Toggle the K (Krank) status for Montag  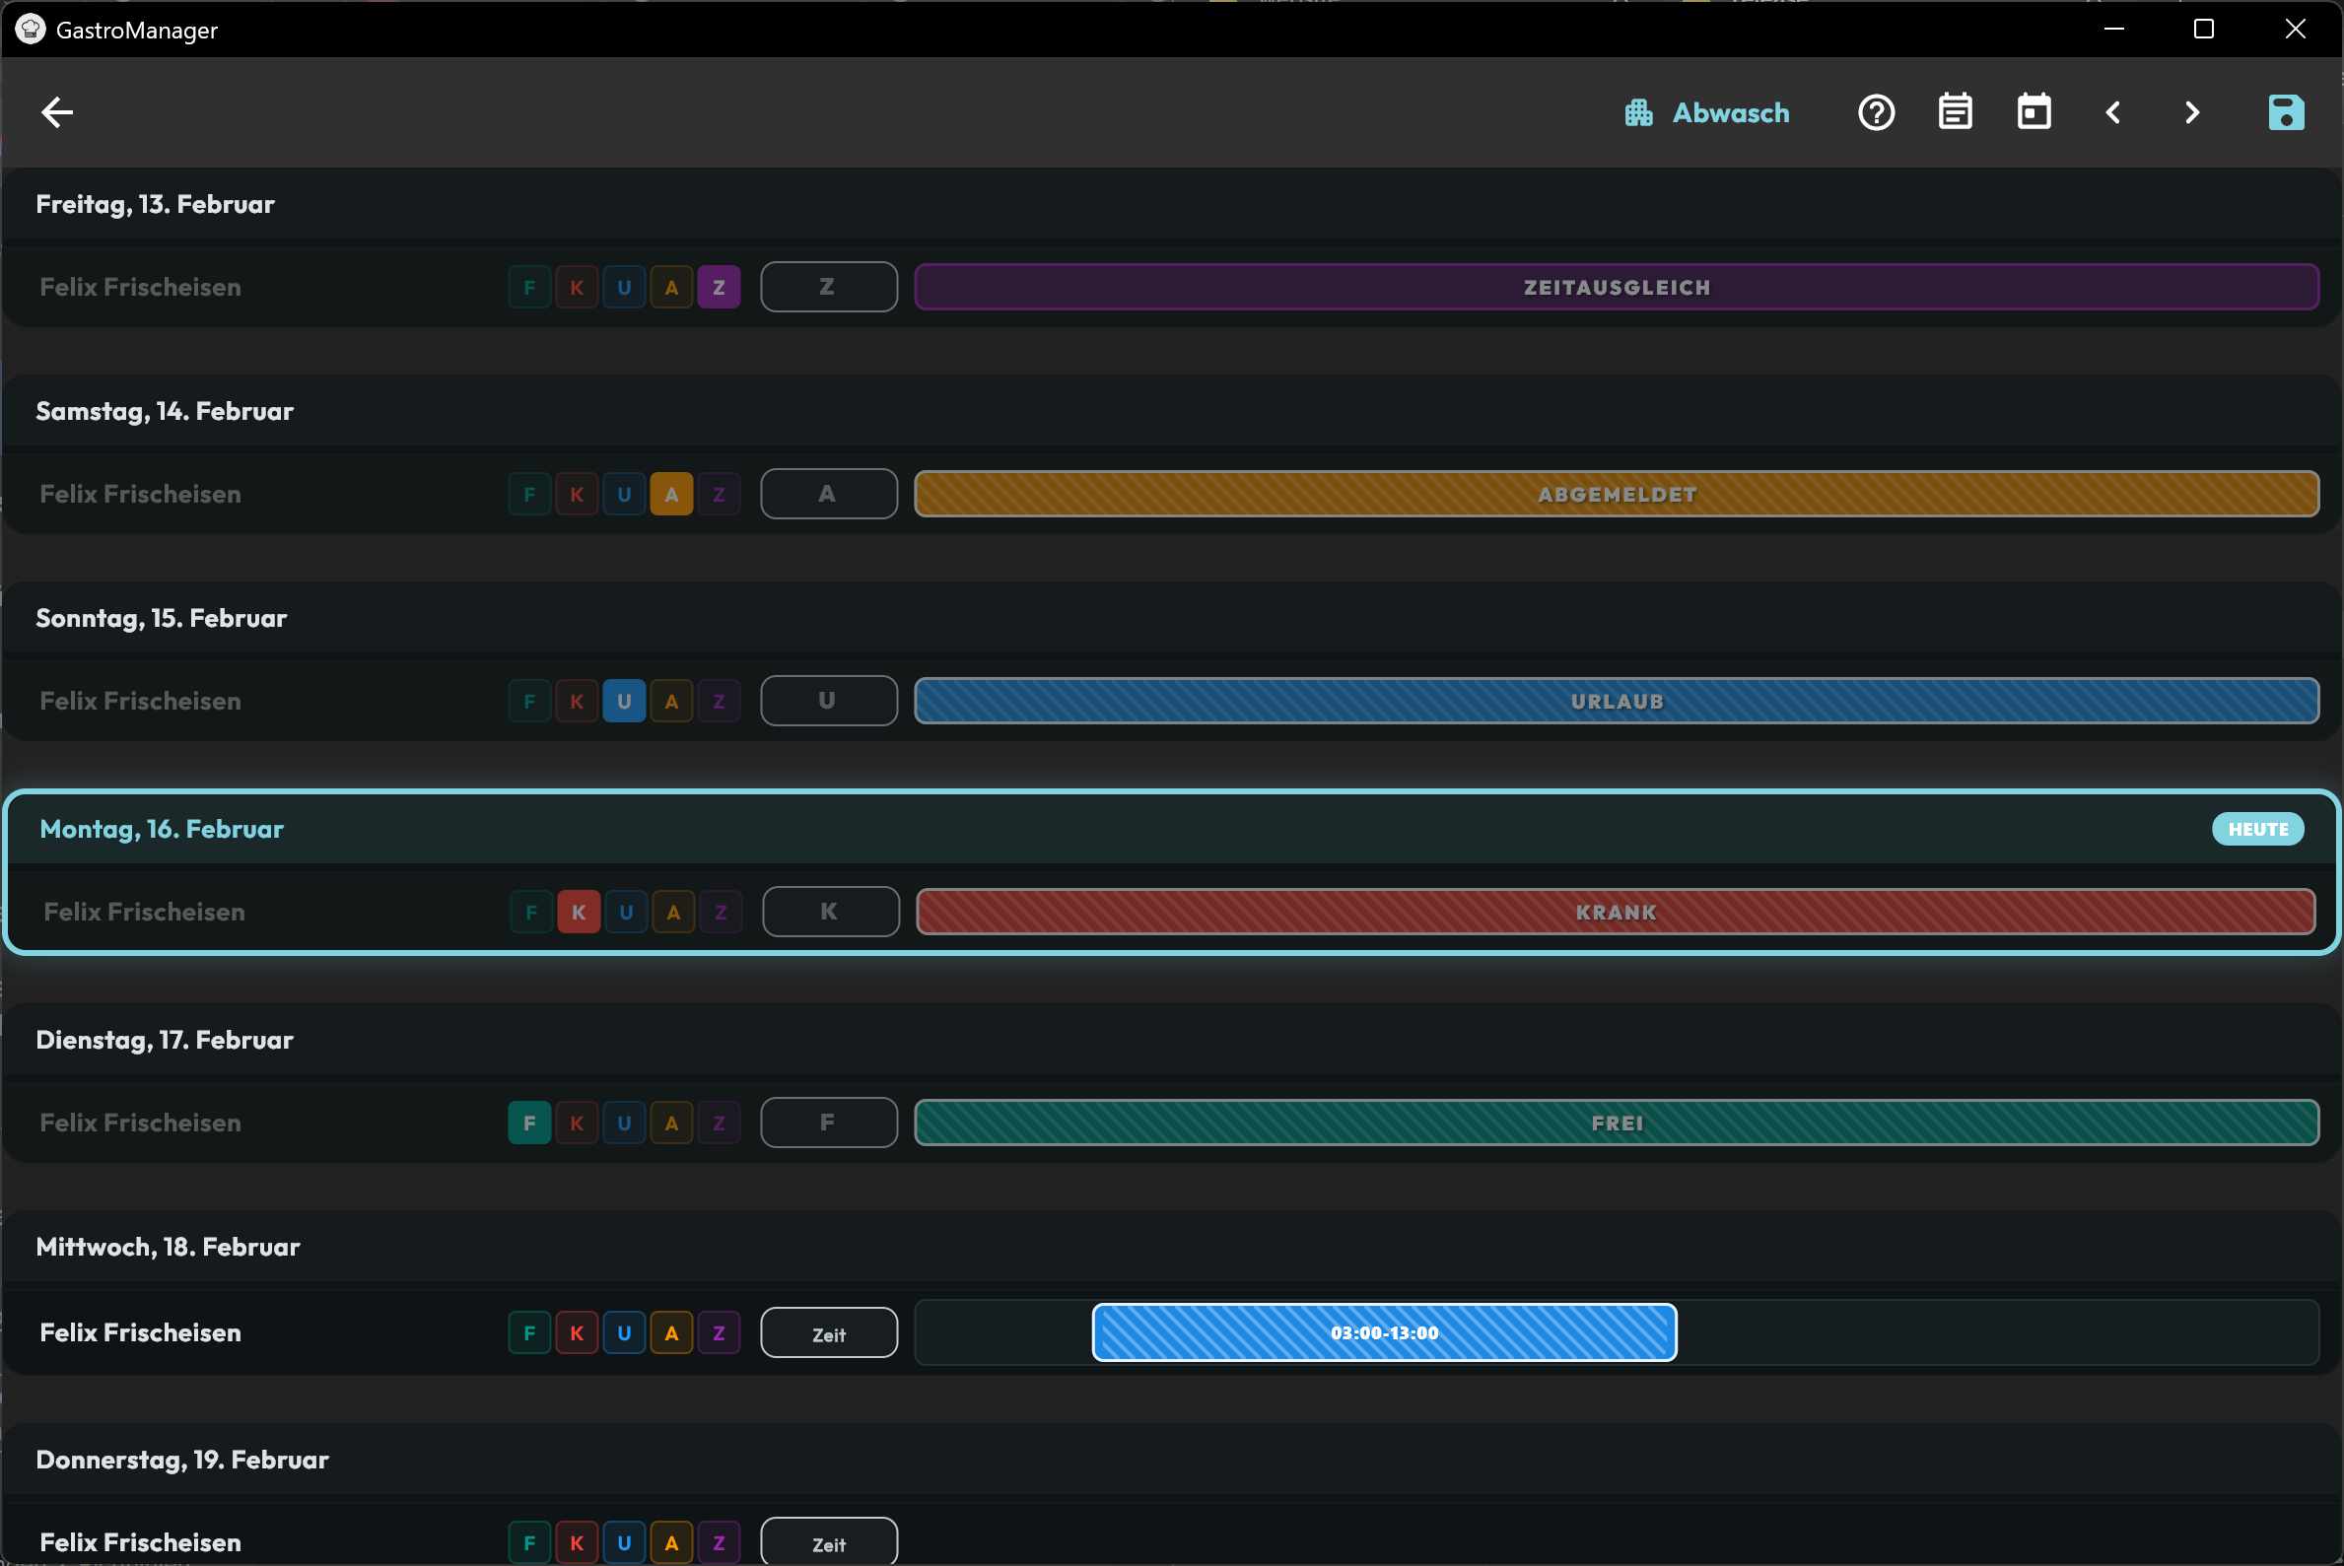pos(579,911)
